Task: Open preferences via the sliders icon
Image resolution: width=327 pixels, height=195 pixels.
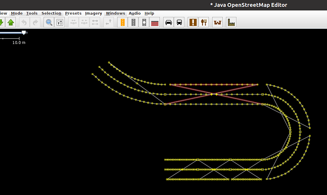Action: [x=60, y=22]
